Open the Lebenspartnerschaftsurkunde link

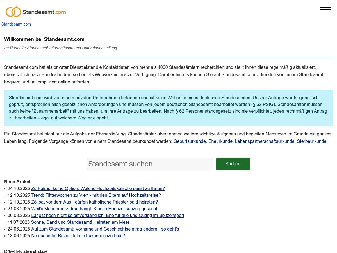tap(265, 141)
